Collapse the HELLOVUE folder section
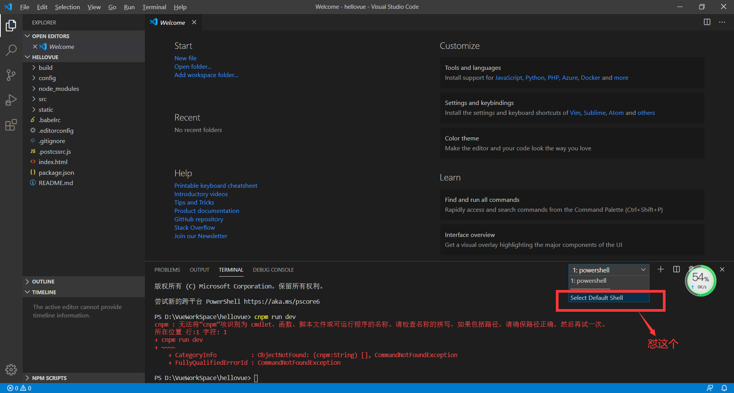 click(84, 57)
